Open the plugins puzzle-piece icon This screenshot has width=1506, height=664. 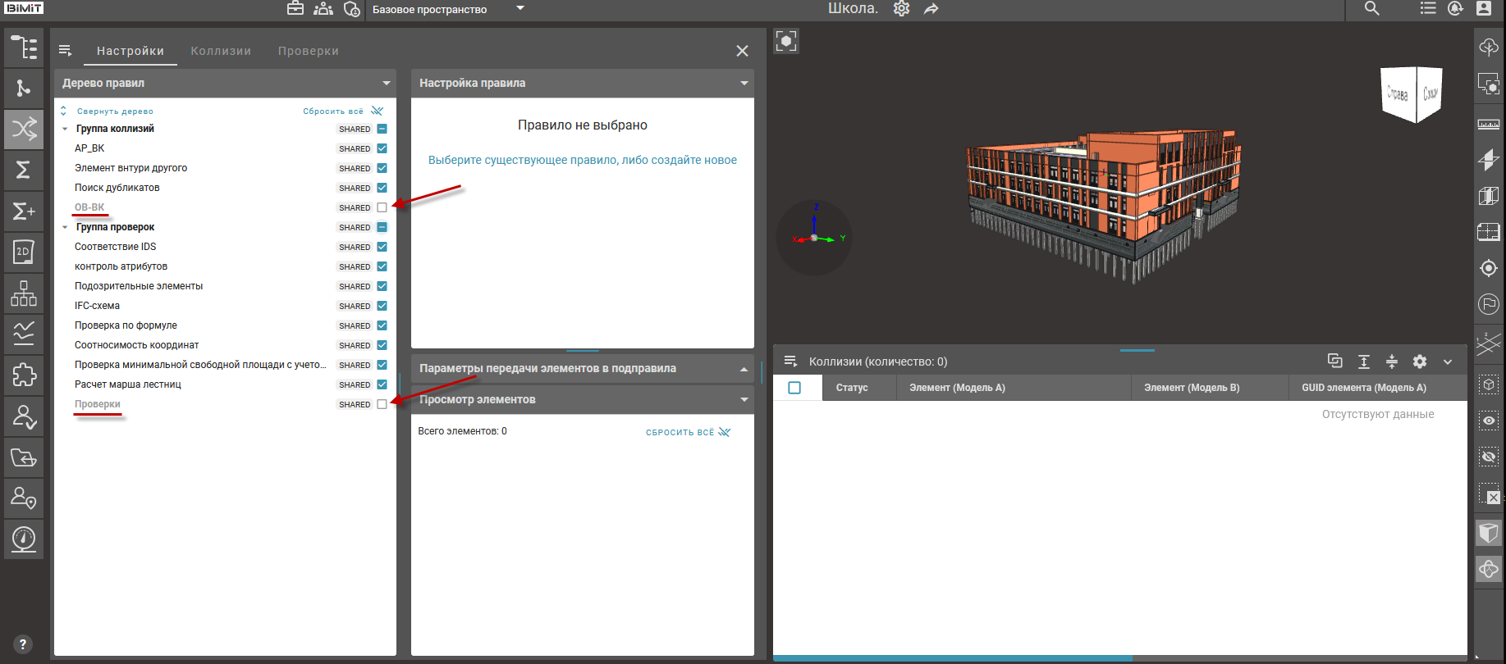point(24,375)
